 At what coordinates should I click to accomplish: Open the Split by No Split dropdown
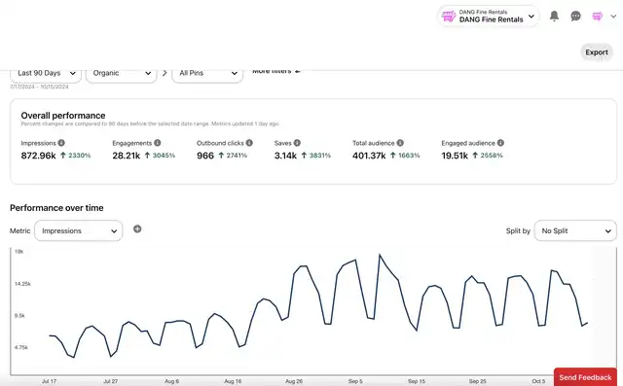(575, 230)
